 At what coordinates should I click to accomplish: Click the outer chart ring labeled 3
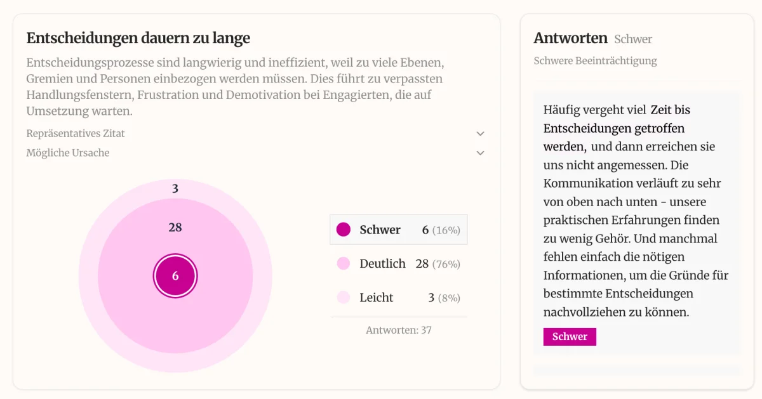tap(175, 188)
